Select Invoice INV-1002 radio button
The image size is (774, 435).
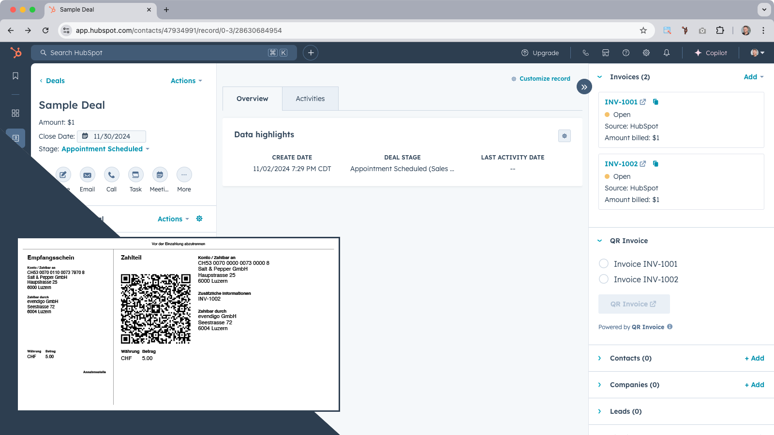[x=604, y=279]
